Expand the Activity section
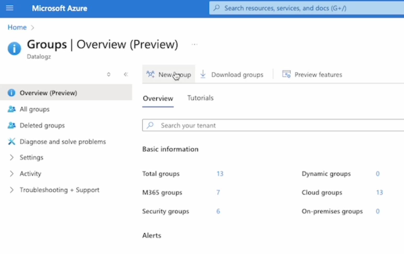Screen dimensions: 404x254 pos(11,174)
